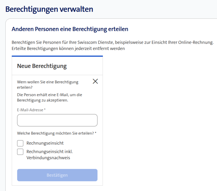Click the text 'Die Person erhält eine E-Mail'

click(x=49, y=95)
